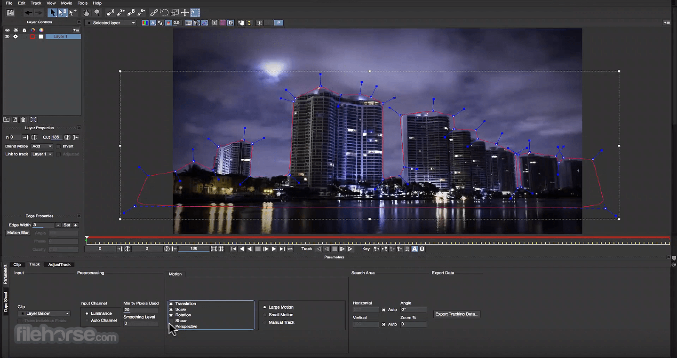This screenshot has width=677, height=358.
Task: Select the Manual Track radio option
Action: click(265, 322)
